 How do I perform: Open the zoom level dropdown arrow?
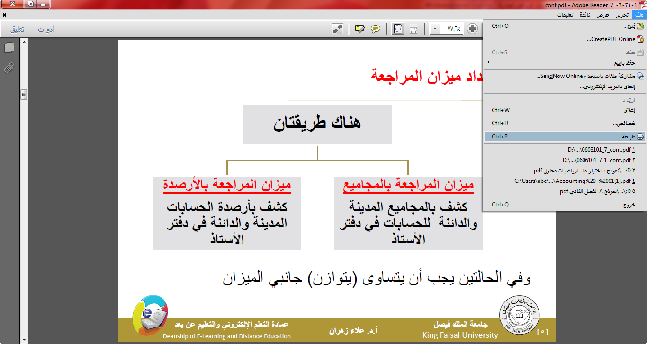pyautogui.click(x=435, y=29)
